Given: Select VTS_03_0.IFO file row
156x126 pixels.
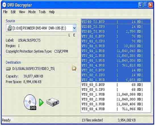Looking at the screenshot, I should coord(116,90).
